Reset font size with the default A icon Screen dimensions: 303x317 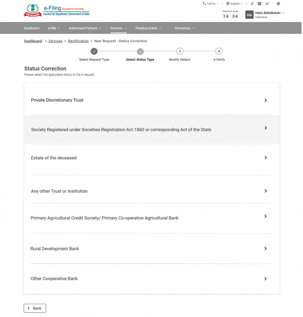pyautogui.click(x=261, y=3)
